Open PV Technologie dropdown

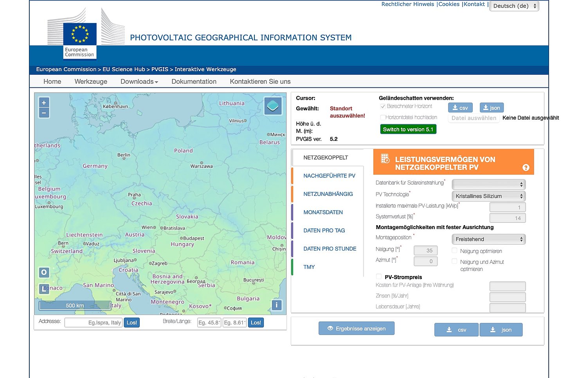point(489,196)
